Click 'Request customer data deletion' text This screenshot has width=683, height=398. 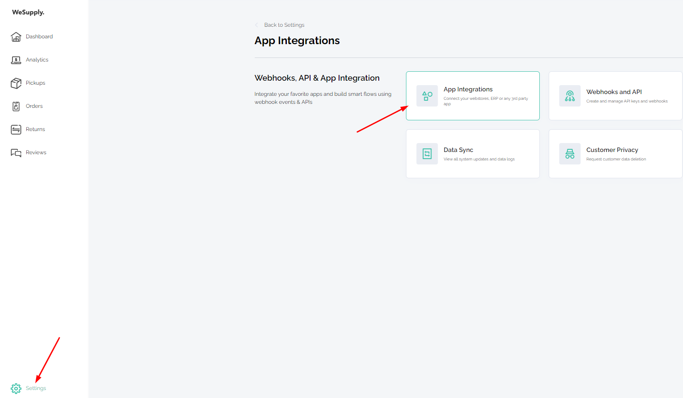pos(616,159)
